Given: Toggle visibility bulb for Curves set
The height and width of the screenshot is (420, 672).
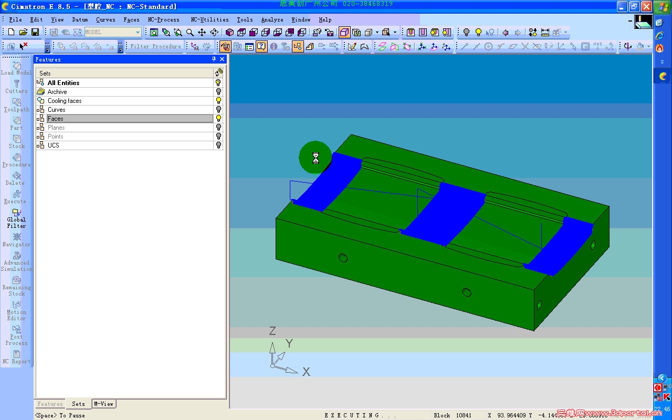Looking at the screenshot, I should 218,110.
